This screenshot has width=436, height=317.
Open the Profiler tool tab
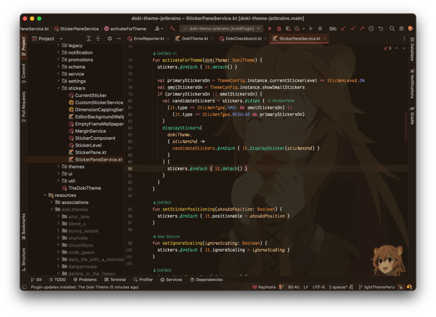(x=143, y=280)
